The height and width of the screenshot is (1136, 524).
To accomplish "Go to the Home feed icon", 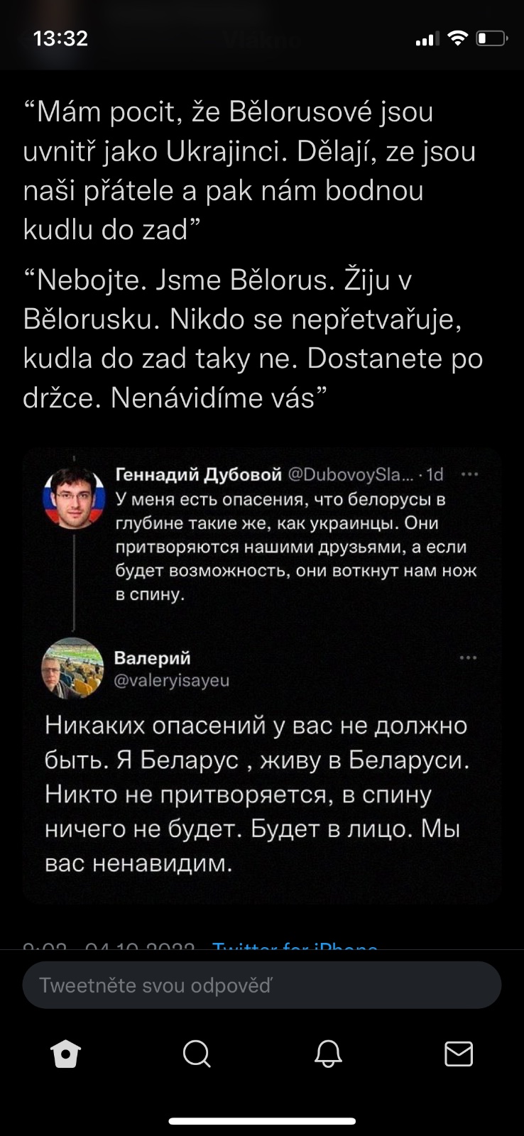I will [66, 1054].
